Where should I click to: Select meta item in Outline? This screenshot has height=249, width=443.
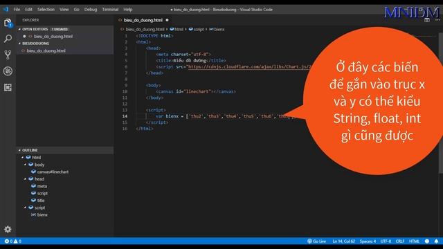pos(42,186)
